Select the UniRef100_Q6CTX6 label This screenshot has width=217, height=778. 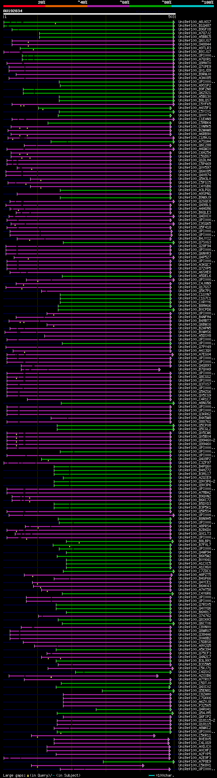pos(195,623)
